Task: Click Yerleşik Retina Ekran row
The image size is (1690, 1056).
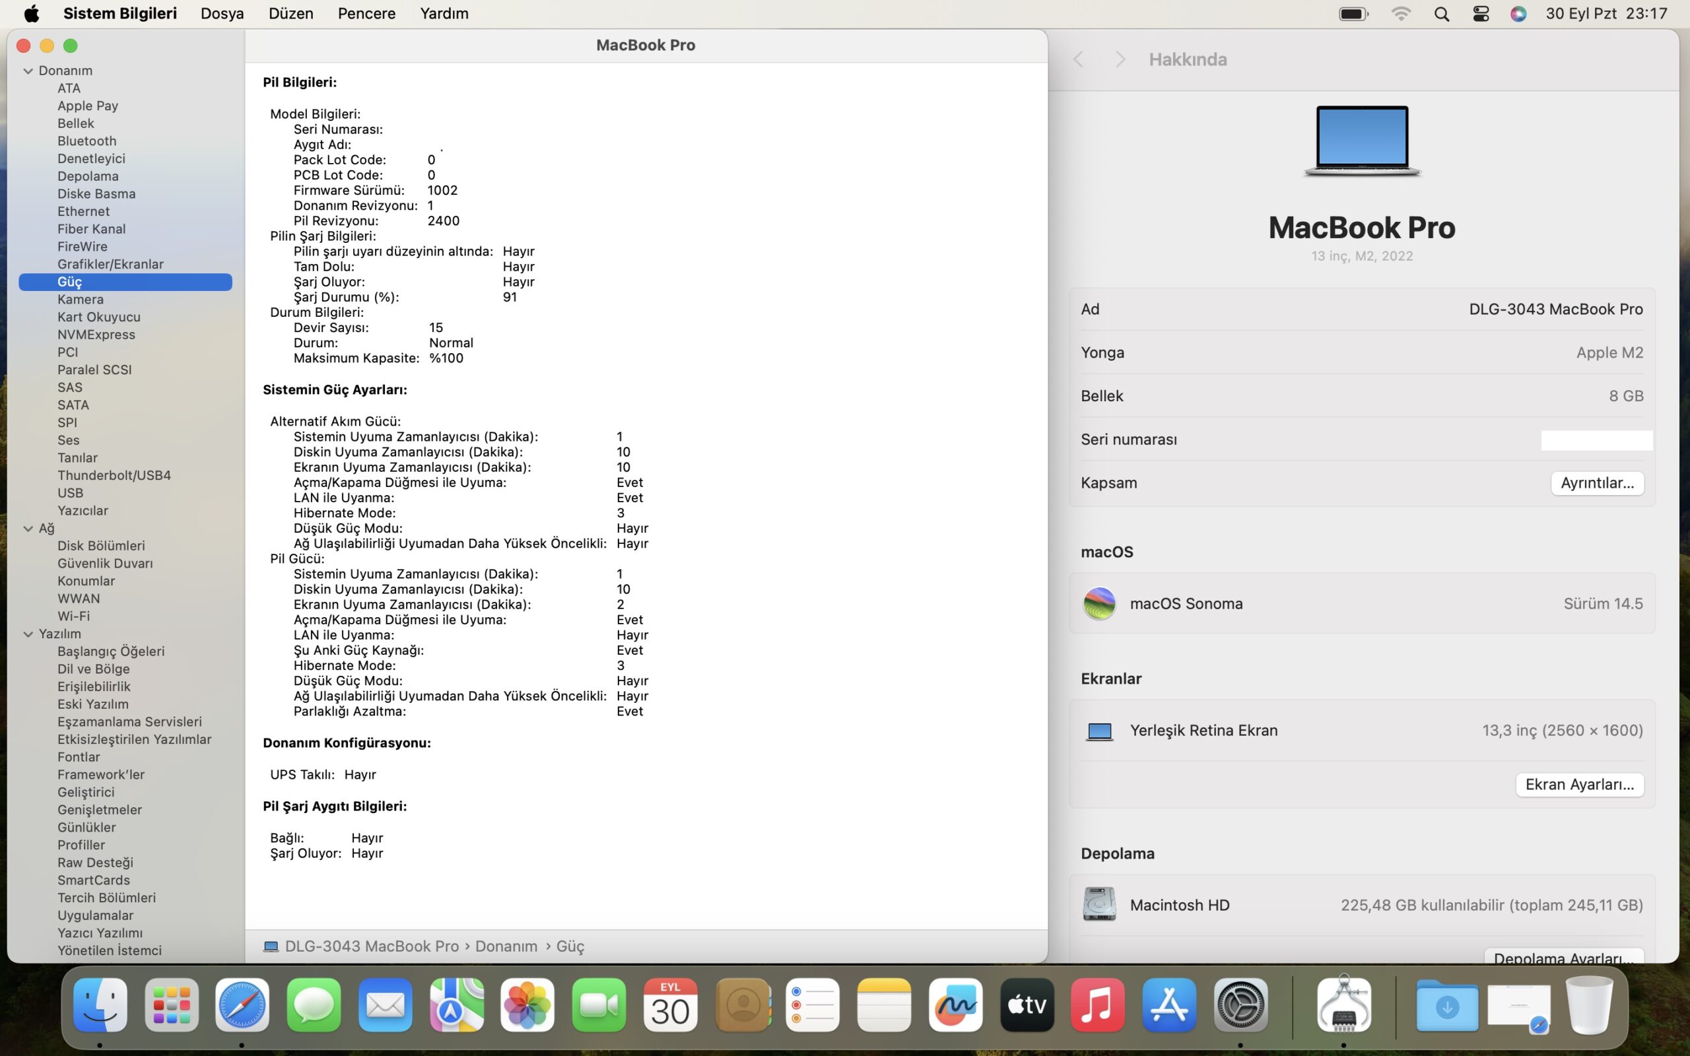Action: point(1362,731)
